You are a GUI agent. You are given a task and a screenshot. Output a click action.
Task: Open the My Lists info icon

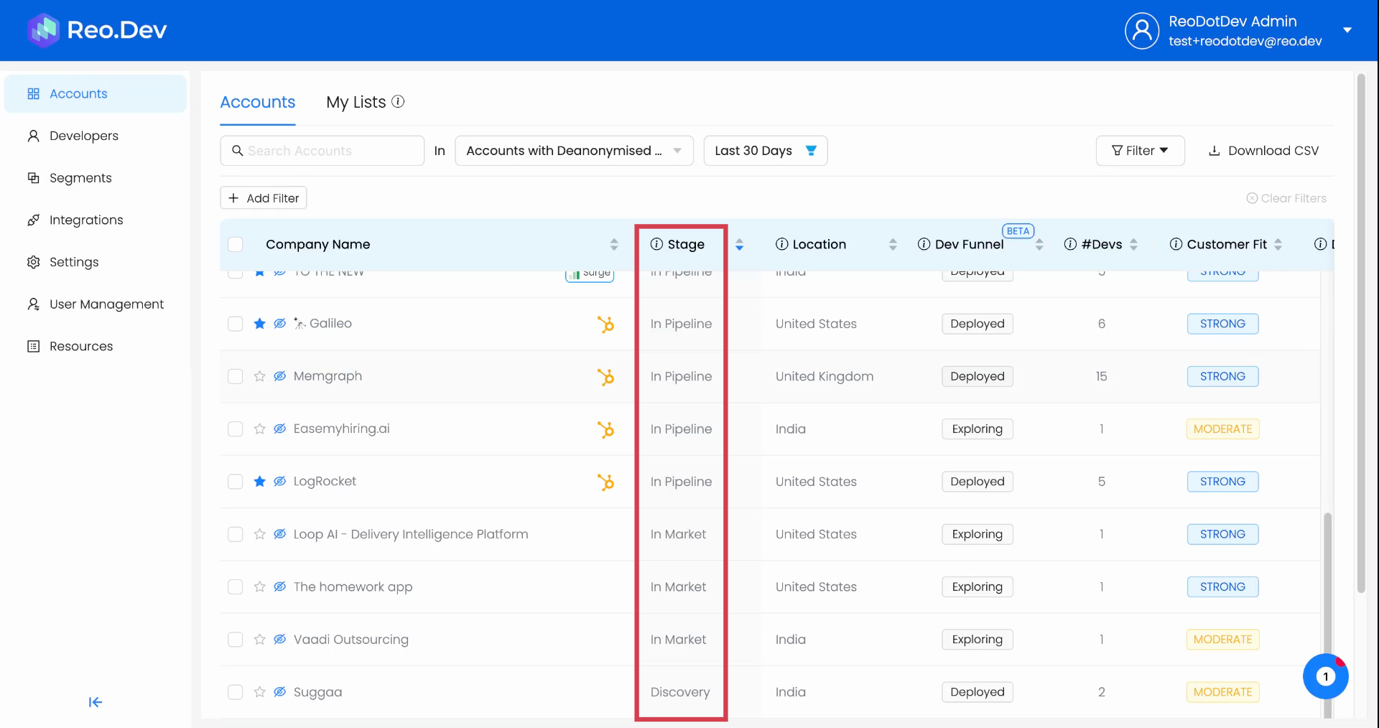coord(398,102)
